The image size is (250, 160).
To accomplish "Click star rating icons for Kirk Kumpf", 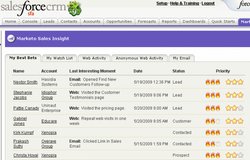I will [234, 132].
